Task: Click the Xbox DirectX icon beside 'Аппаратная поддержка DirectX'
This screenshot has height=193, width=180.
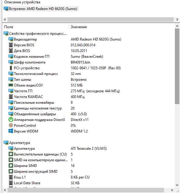Action: [x=11, y=119]
